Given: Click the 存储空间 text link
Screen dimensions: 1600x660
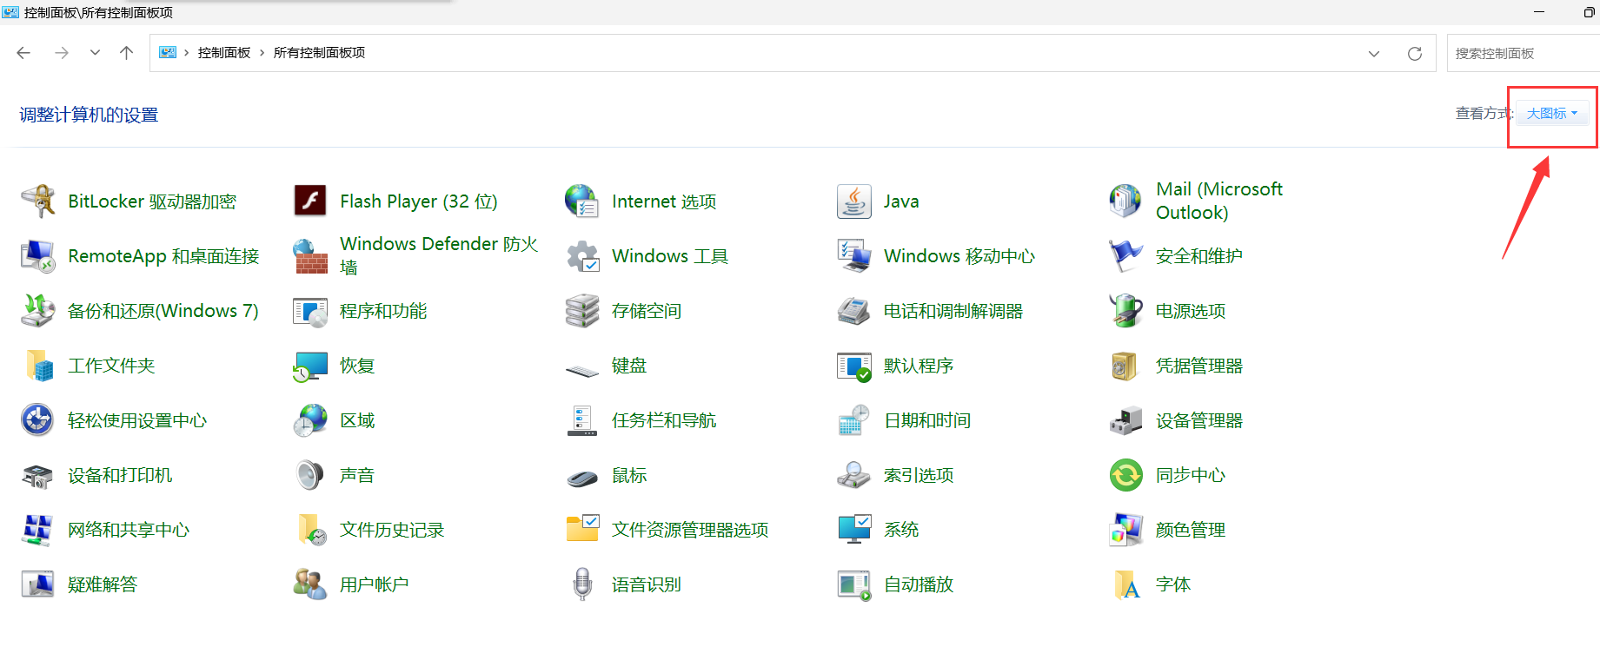Looking at the screenshot, I should (x=647, y=311).
